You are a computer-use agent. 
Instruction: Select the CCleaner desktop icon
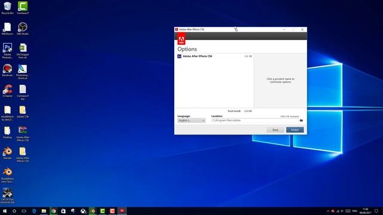8,91
